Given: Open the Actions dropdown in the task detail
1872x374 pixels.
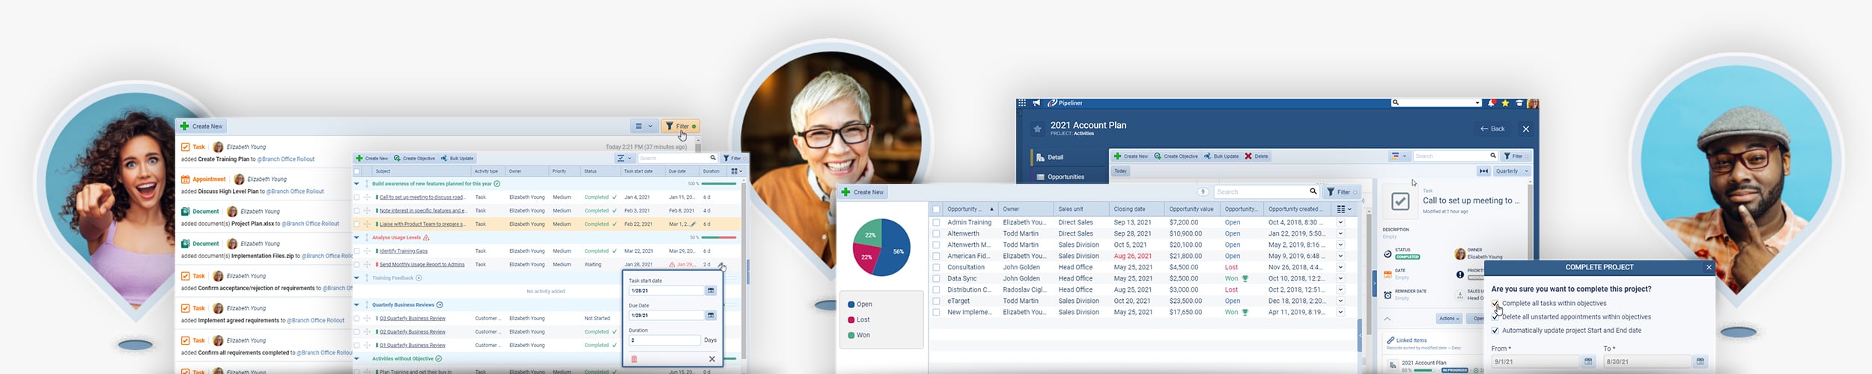Looking at the screenshot, I should click(x=1449, y=319).
